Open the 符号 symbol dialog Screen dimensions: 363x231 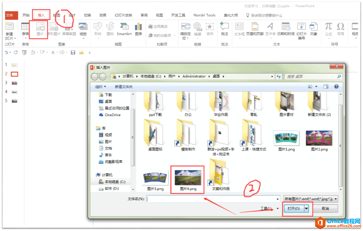tap(341, 29)
